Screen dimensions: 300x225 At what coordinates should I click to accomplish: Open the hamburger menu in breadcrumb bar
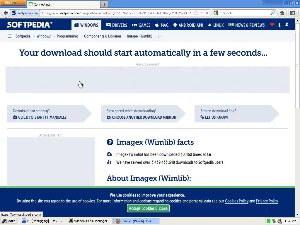(x=10, y=36)
